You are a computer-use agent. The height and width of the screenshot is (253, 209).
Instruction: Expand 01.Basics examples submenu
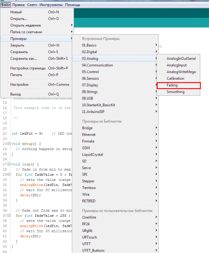pyautogui.click(x=115, y=46)
